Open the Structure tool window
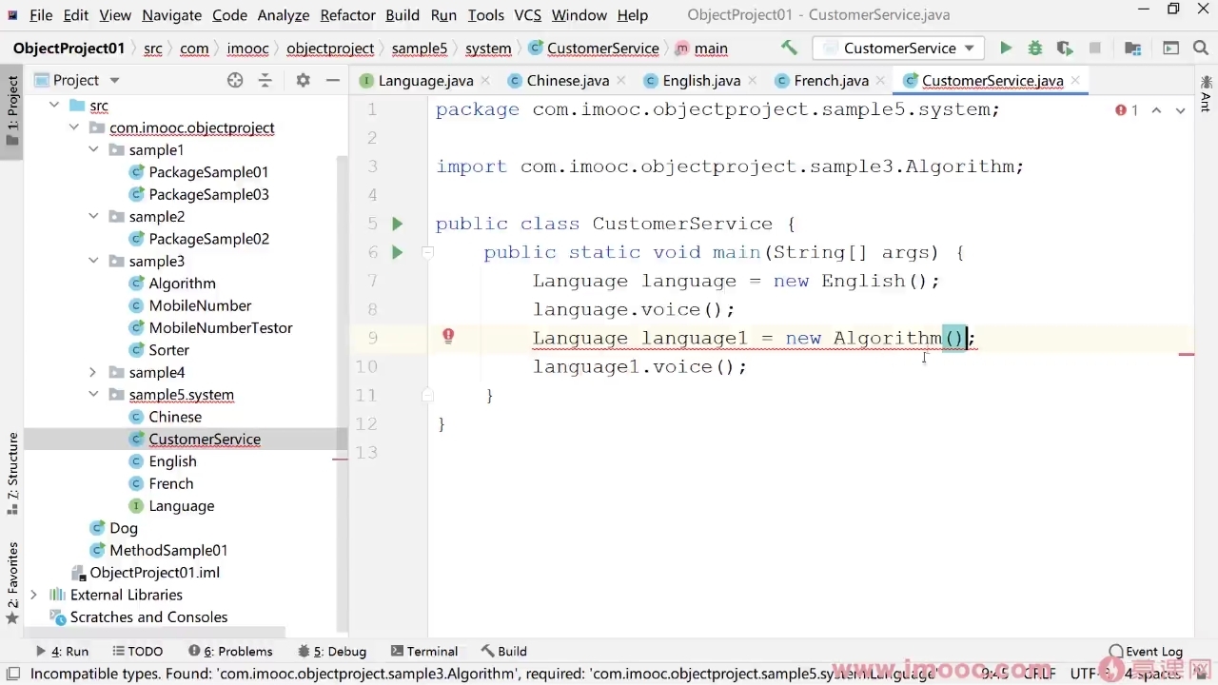Viewport: 1218px width, 685px height. 11,472
